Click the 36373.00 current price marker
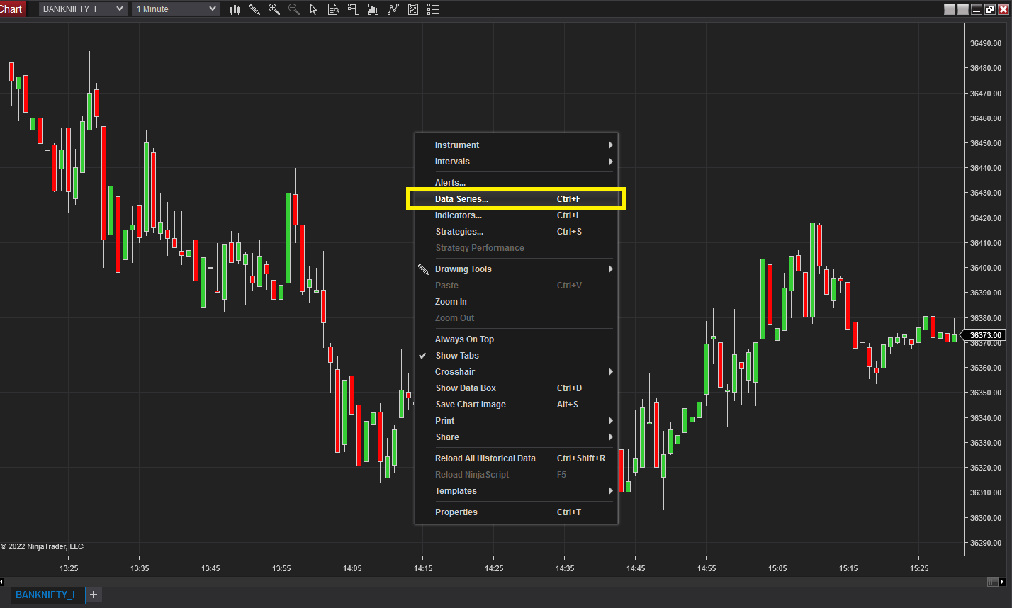1012x608 pixels. coord(985,335)
